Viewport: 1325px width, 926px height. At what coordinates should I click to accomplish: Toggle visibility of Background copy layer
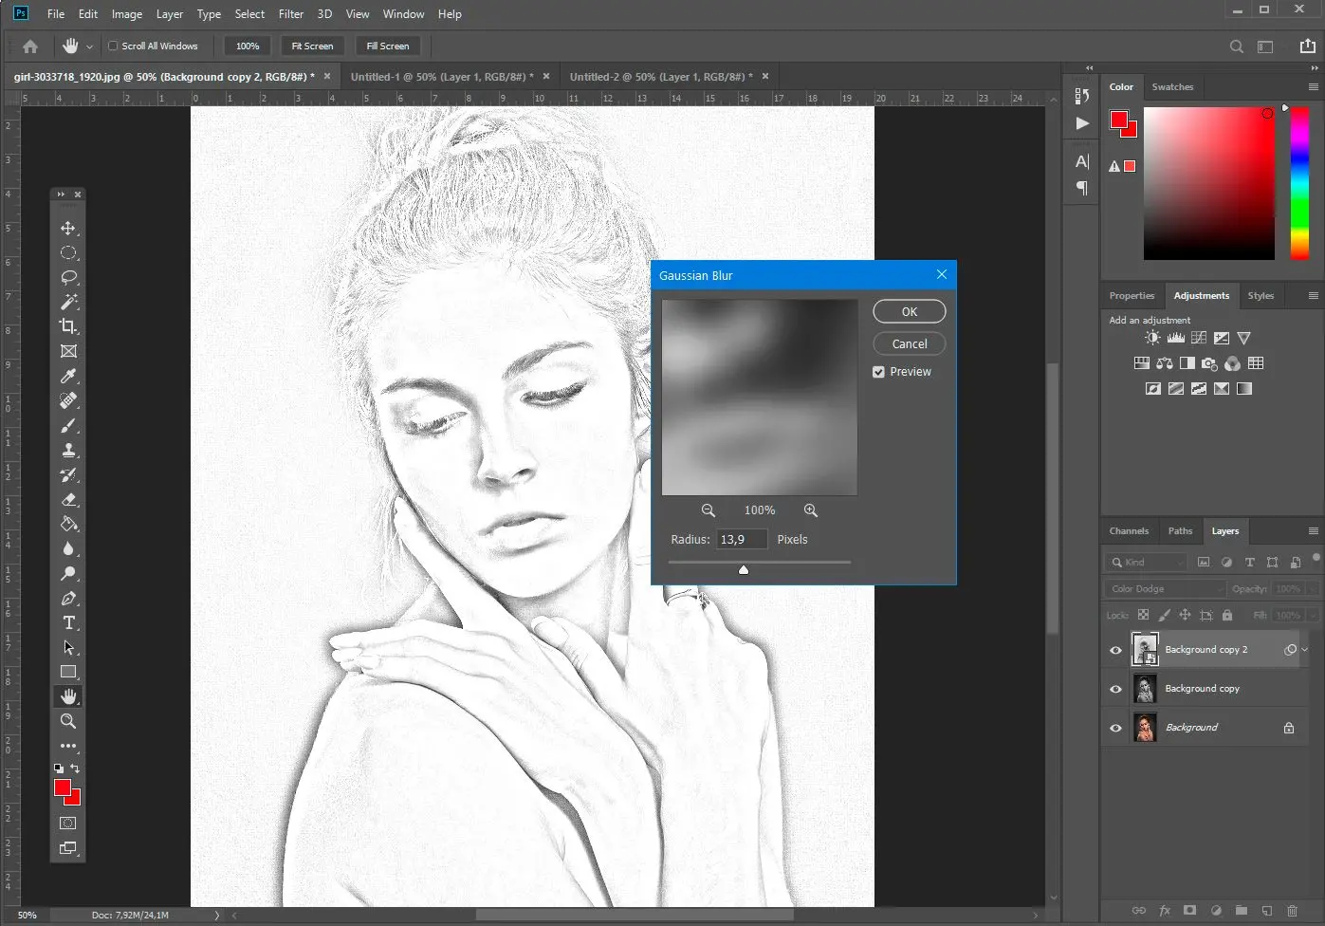coord(1115,689)
